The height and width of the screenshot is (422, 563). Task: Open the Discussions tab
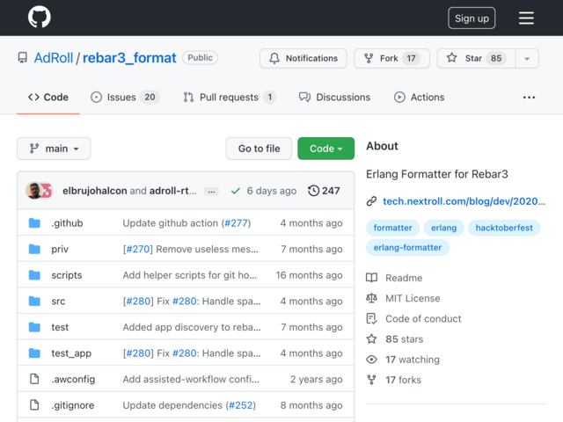[x=334, y=98]
